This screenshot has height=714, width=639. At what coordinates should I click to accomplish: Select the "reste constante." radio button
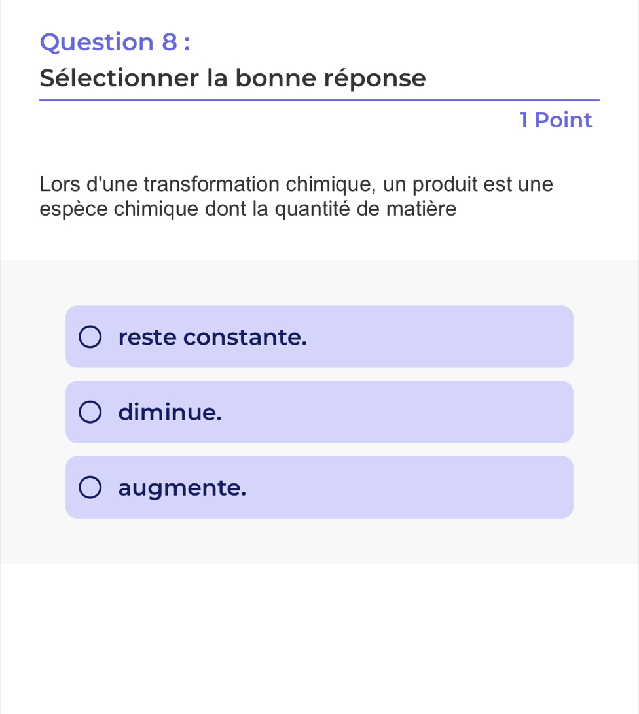point(90,337)
